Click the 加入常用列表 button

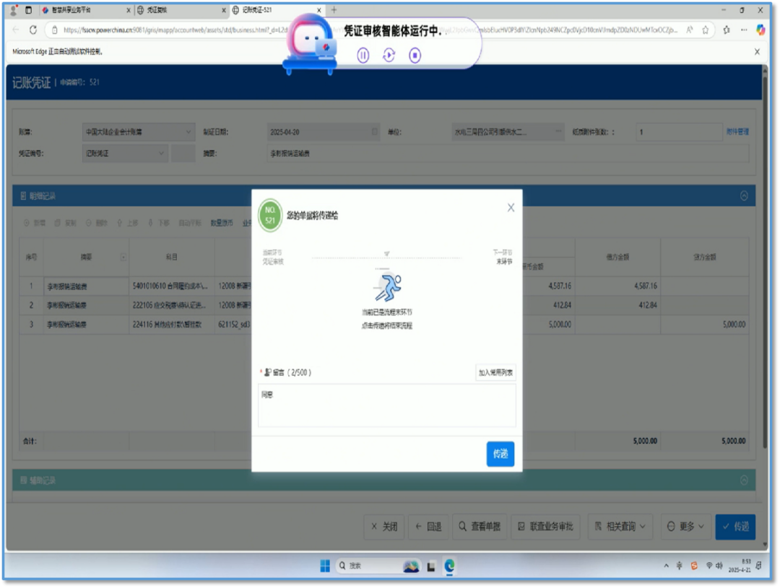[x=495, y=373]
